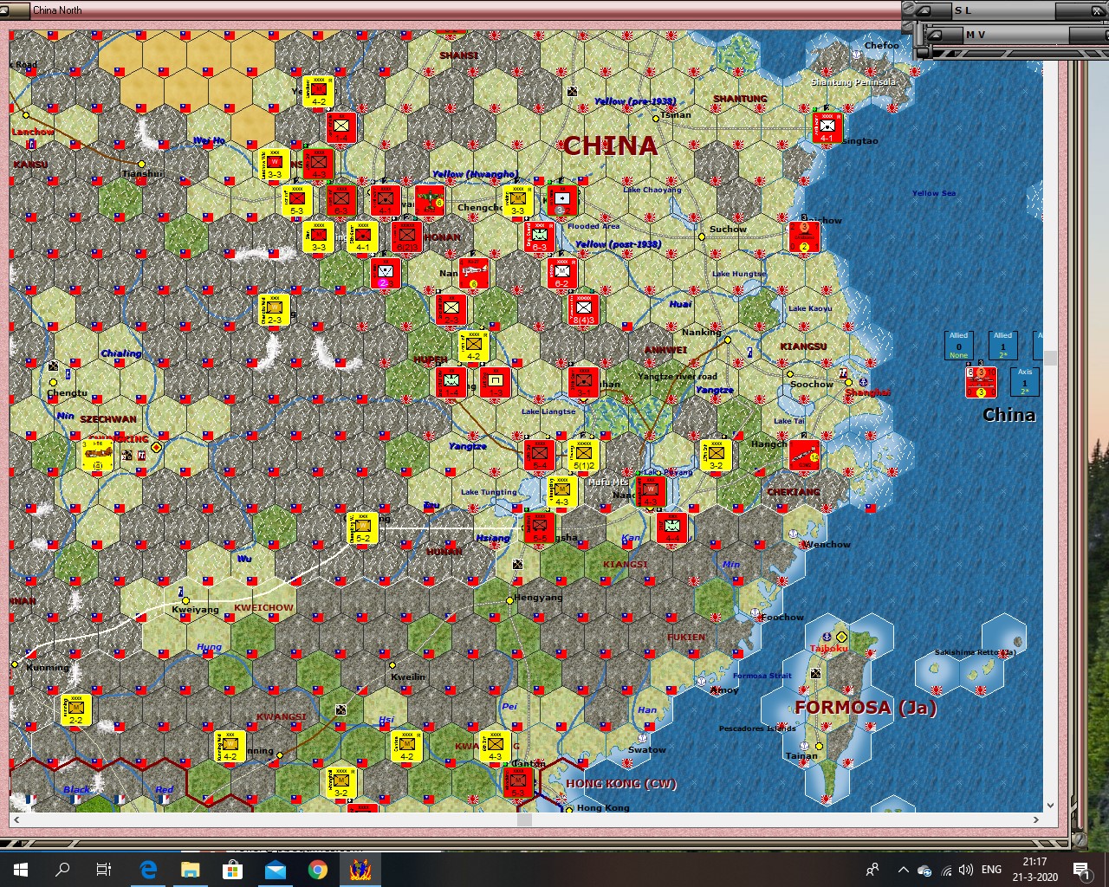Screen dimensions: 1109x887
Task: Select the yellow 2-2 unit below Kunming
Action: [76, 710]
